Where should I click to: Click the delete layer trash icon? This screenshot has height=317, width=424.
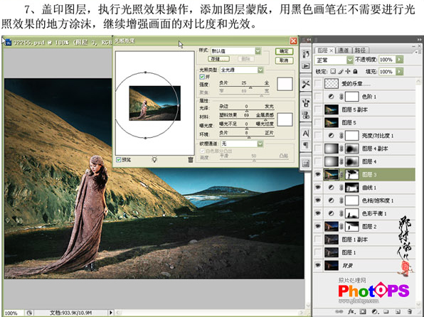point(410,311)
